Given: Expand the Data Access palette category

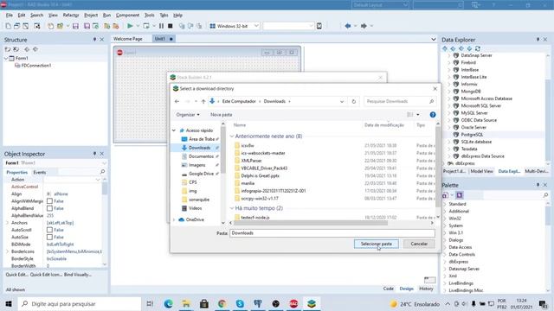Looking at the screenshot, I should (445, 247).
